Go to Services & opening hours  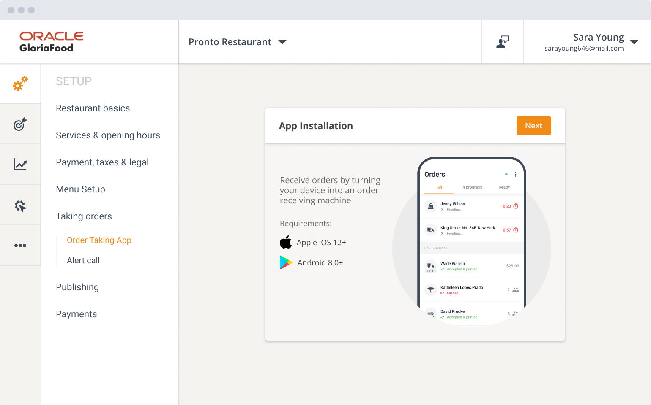[x=108, y=135]
